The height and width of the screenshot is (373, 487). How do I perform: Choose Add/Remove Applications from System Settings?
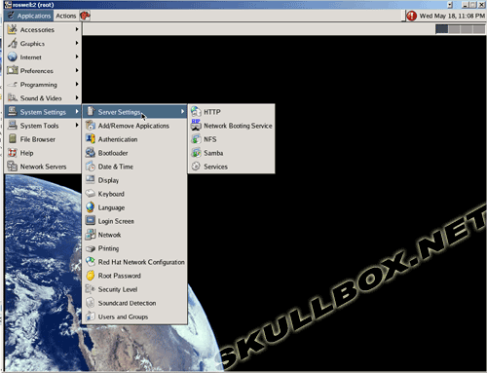tap(134, 126)
